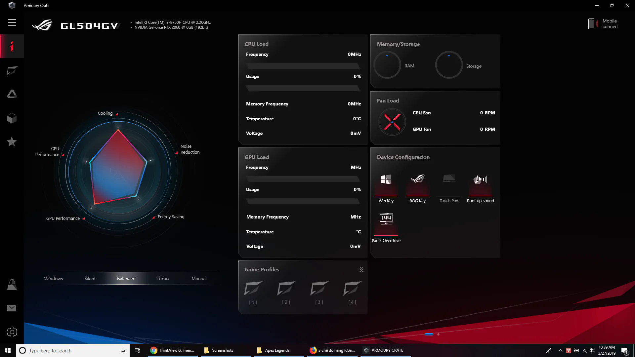Click the Game Profiles settings hexagon icon
Screen dimensions: 635x357
coord(361,270)
